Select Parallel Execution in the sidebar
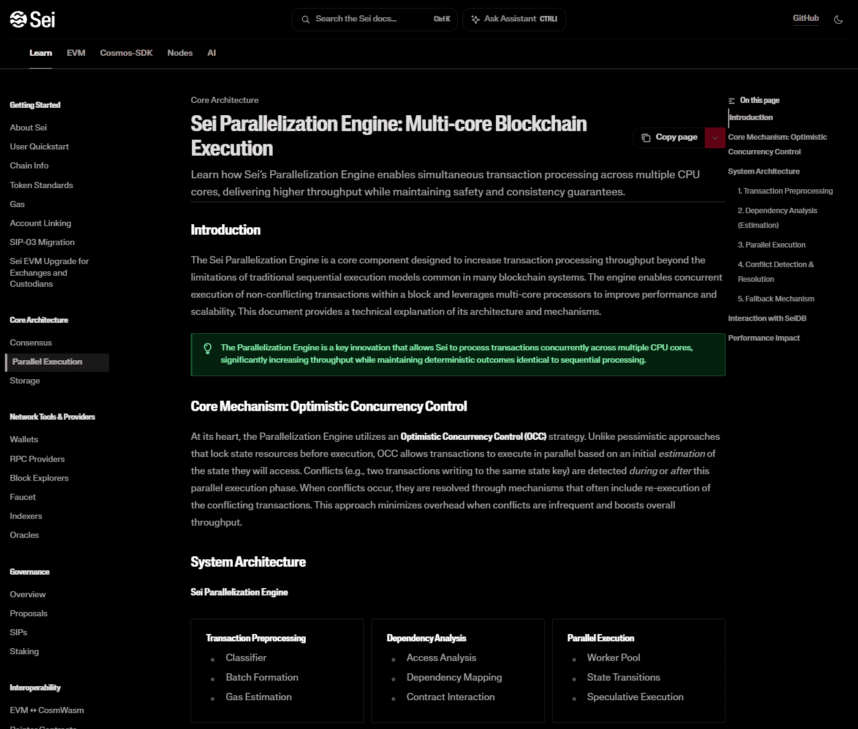Image resolution: width=858 pixels, height=729 pixels. 57,362
